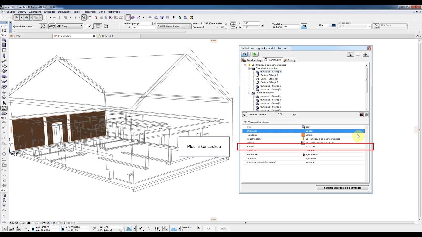
Task: Open the Zóny layer dropdown
Action: coord(70,26)
